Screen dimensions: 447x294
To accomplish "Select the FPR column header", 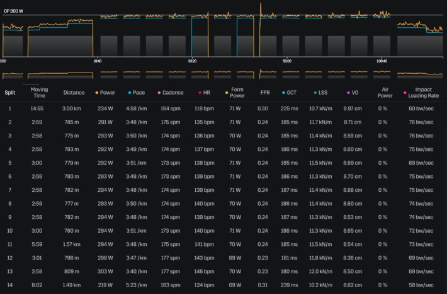I will tap(264, 93).
